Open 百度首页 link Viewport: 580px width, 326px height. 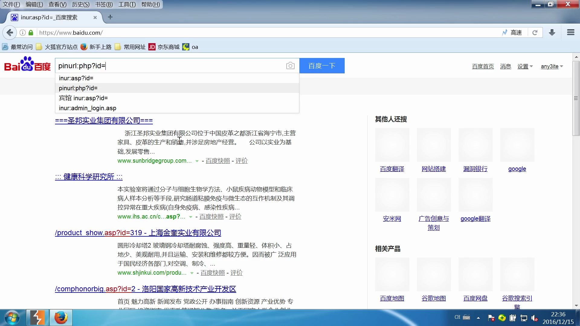point(483,66)
